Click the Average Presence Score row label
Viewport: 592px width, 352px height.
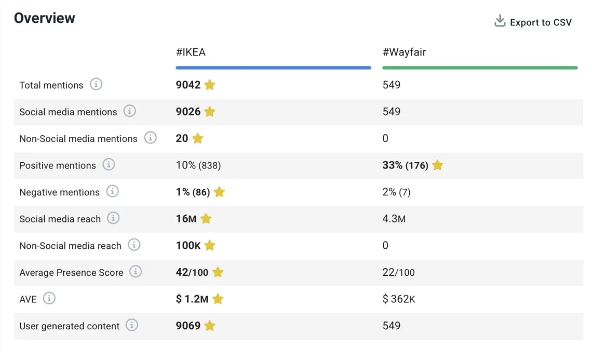[71, 273]
